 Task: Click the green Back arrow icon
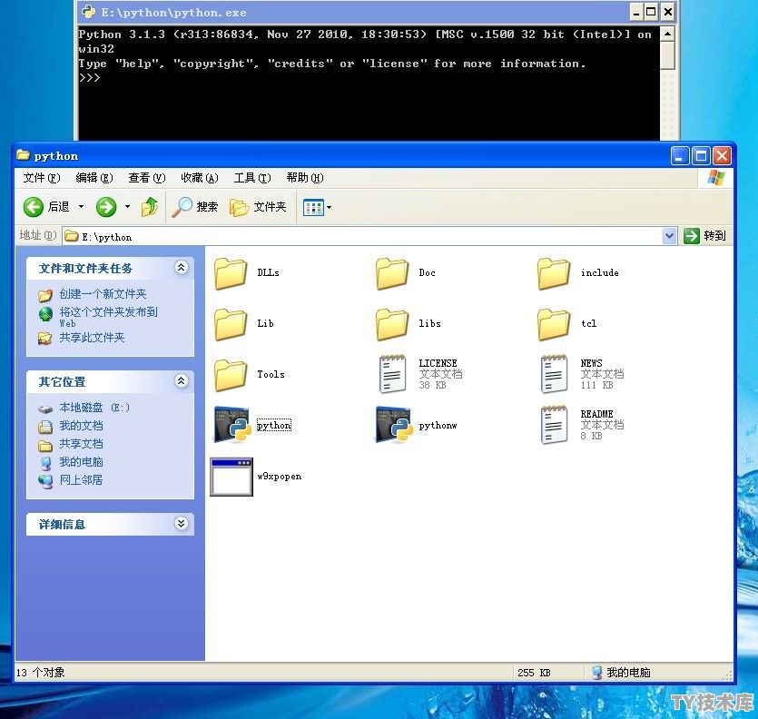pos(34,207)
